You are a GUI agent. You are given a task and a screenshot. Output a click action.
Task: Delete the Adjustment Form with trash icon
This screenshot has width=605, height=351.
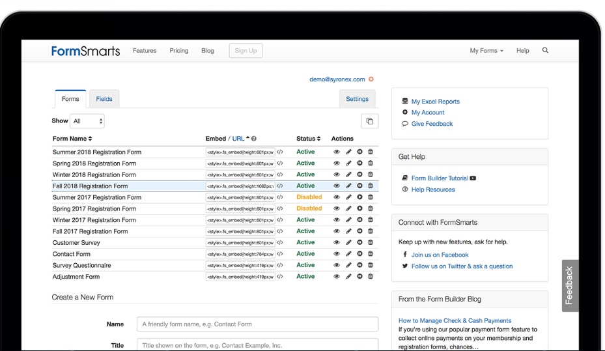click(371, 276)
